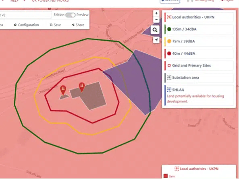Screen dimensions: 239x179
Task: Toggle the Edition/Preview switch
Action: 70,15
